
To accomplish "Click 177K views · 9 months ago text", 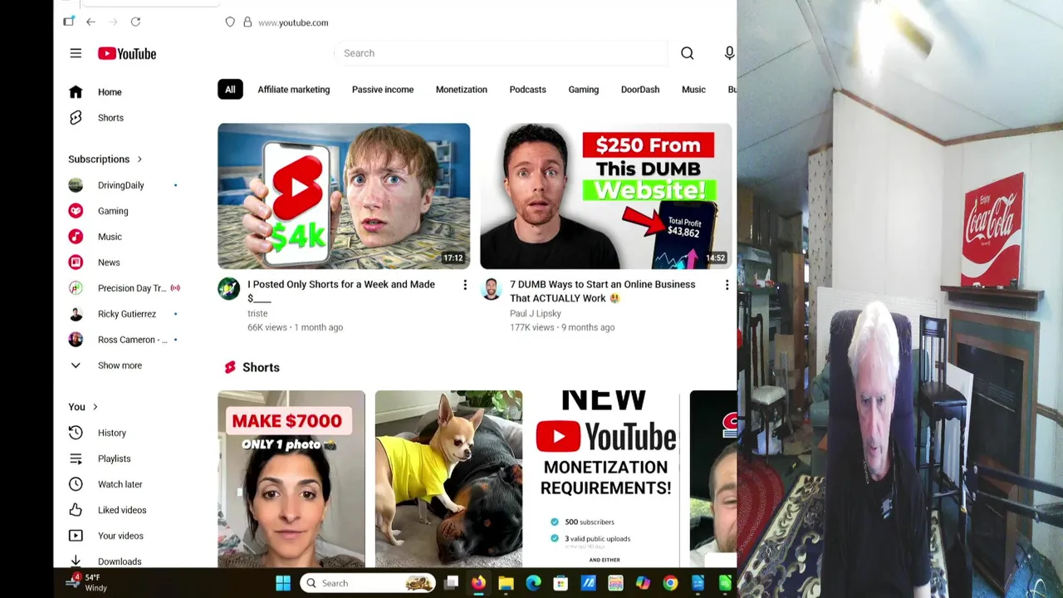I will tap(562, 327).
